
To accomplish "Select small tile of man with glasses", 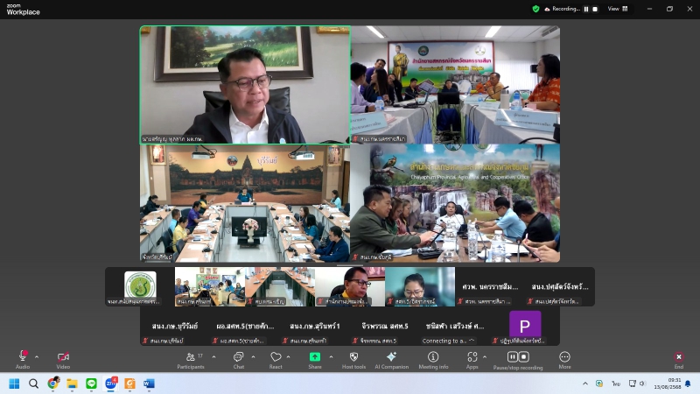I will (x=350, y=287).
